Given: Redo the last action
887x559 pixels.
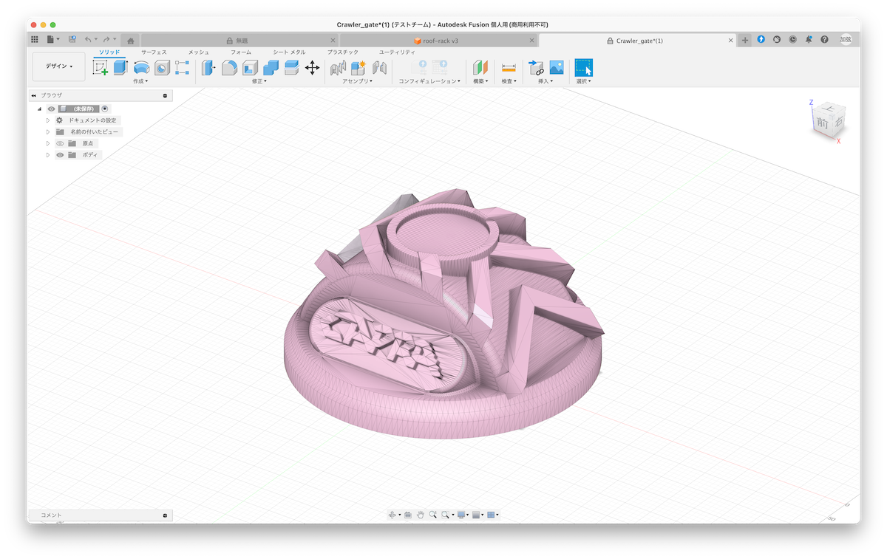Looking at the screenshot, I should coord(106,39).
